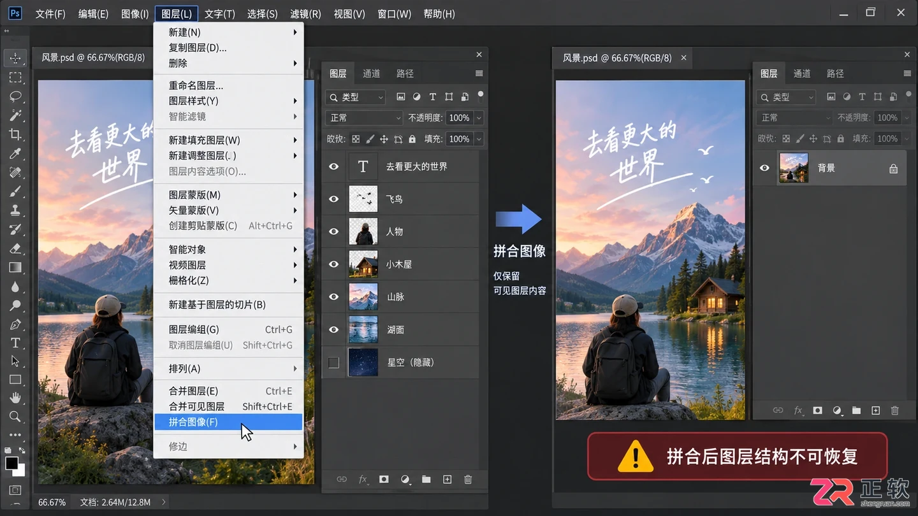Select the 山脉 layer thumbnail
Image resolution: width=918 pixels, height=516 pixels.
coord(363,297)
